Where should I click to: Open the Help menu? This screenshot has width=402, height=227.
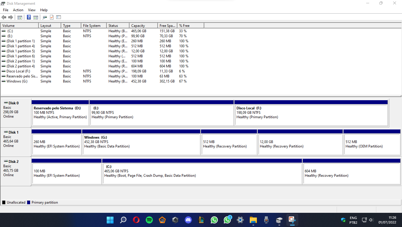tap(44, 10)
